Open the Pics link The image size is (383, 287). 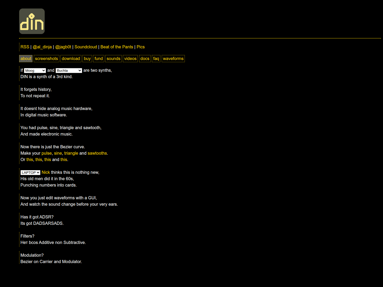pos(141,47)
